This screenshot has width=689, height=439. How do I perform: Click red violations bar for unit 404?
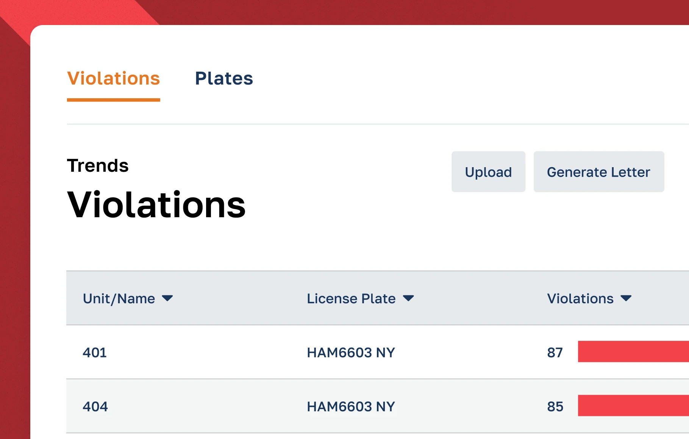(x=633, y=405)
